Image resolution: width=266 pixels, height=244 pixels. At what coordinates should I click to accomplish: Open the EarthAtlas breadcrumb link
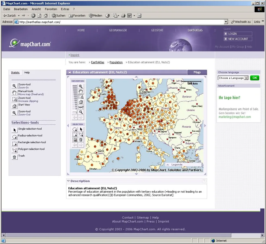[x=97, y=62]
